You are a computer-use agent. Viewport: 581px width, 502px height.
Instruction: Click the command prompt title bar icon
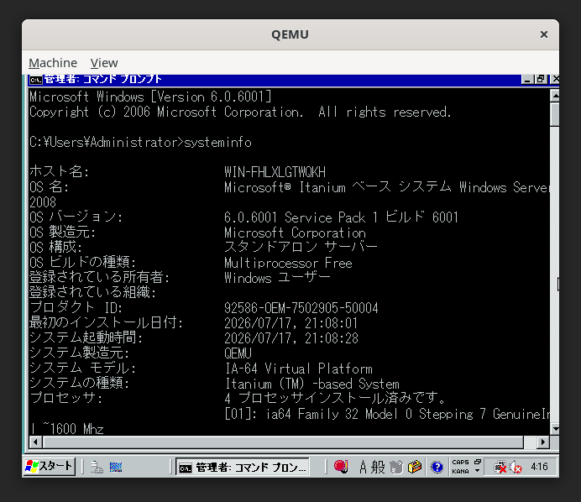[35, 79]
